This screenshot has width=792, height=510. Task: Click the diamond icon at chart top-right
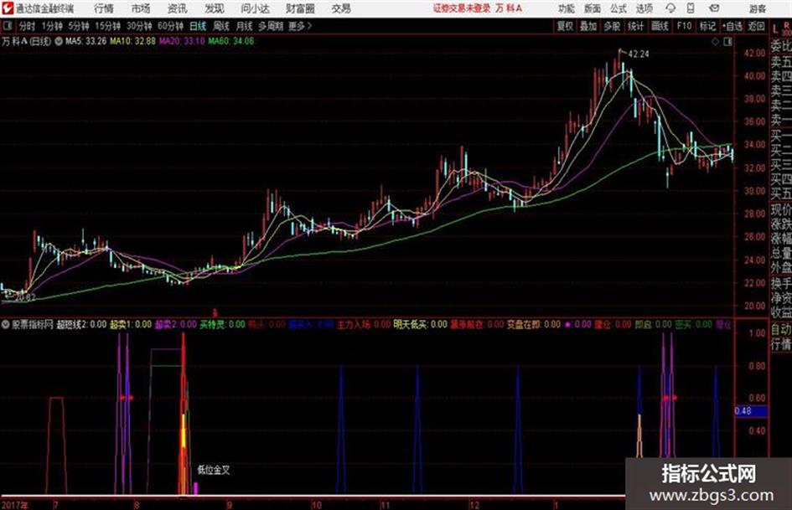pos(715,42)
